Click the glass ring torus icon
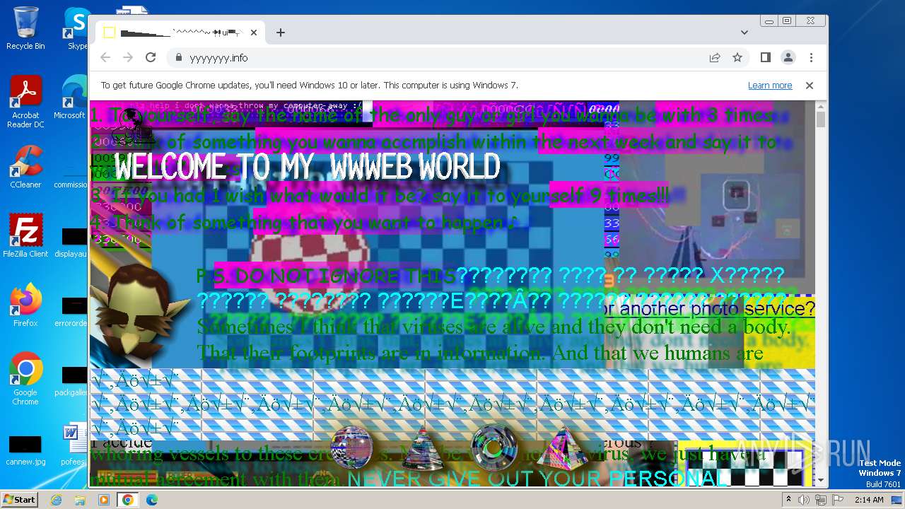Image resolution: width=905 pixels, height=509 pixels. point(494,447)
